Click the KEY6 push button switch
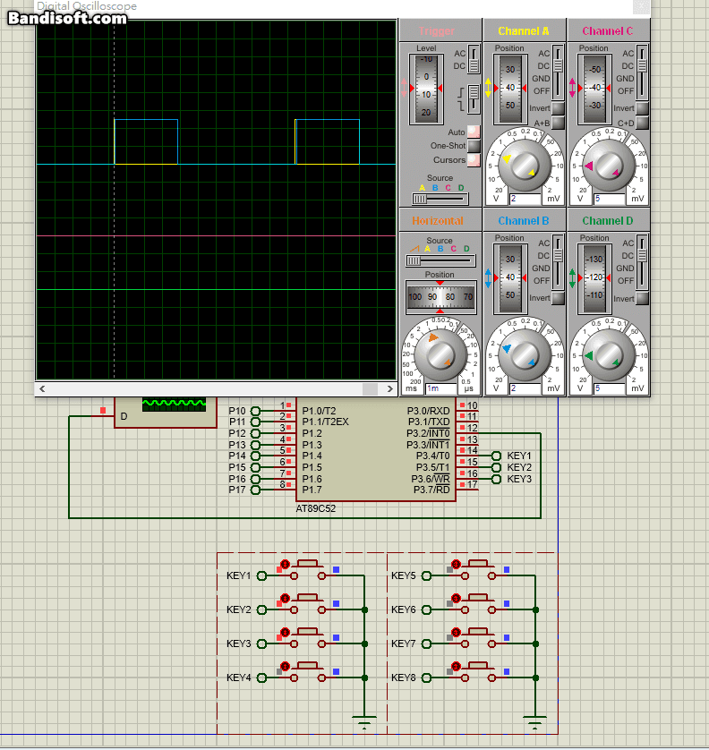The image size is (709, 750). [x=478, y=605]
